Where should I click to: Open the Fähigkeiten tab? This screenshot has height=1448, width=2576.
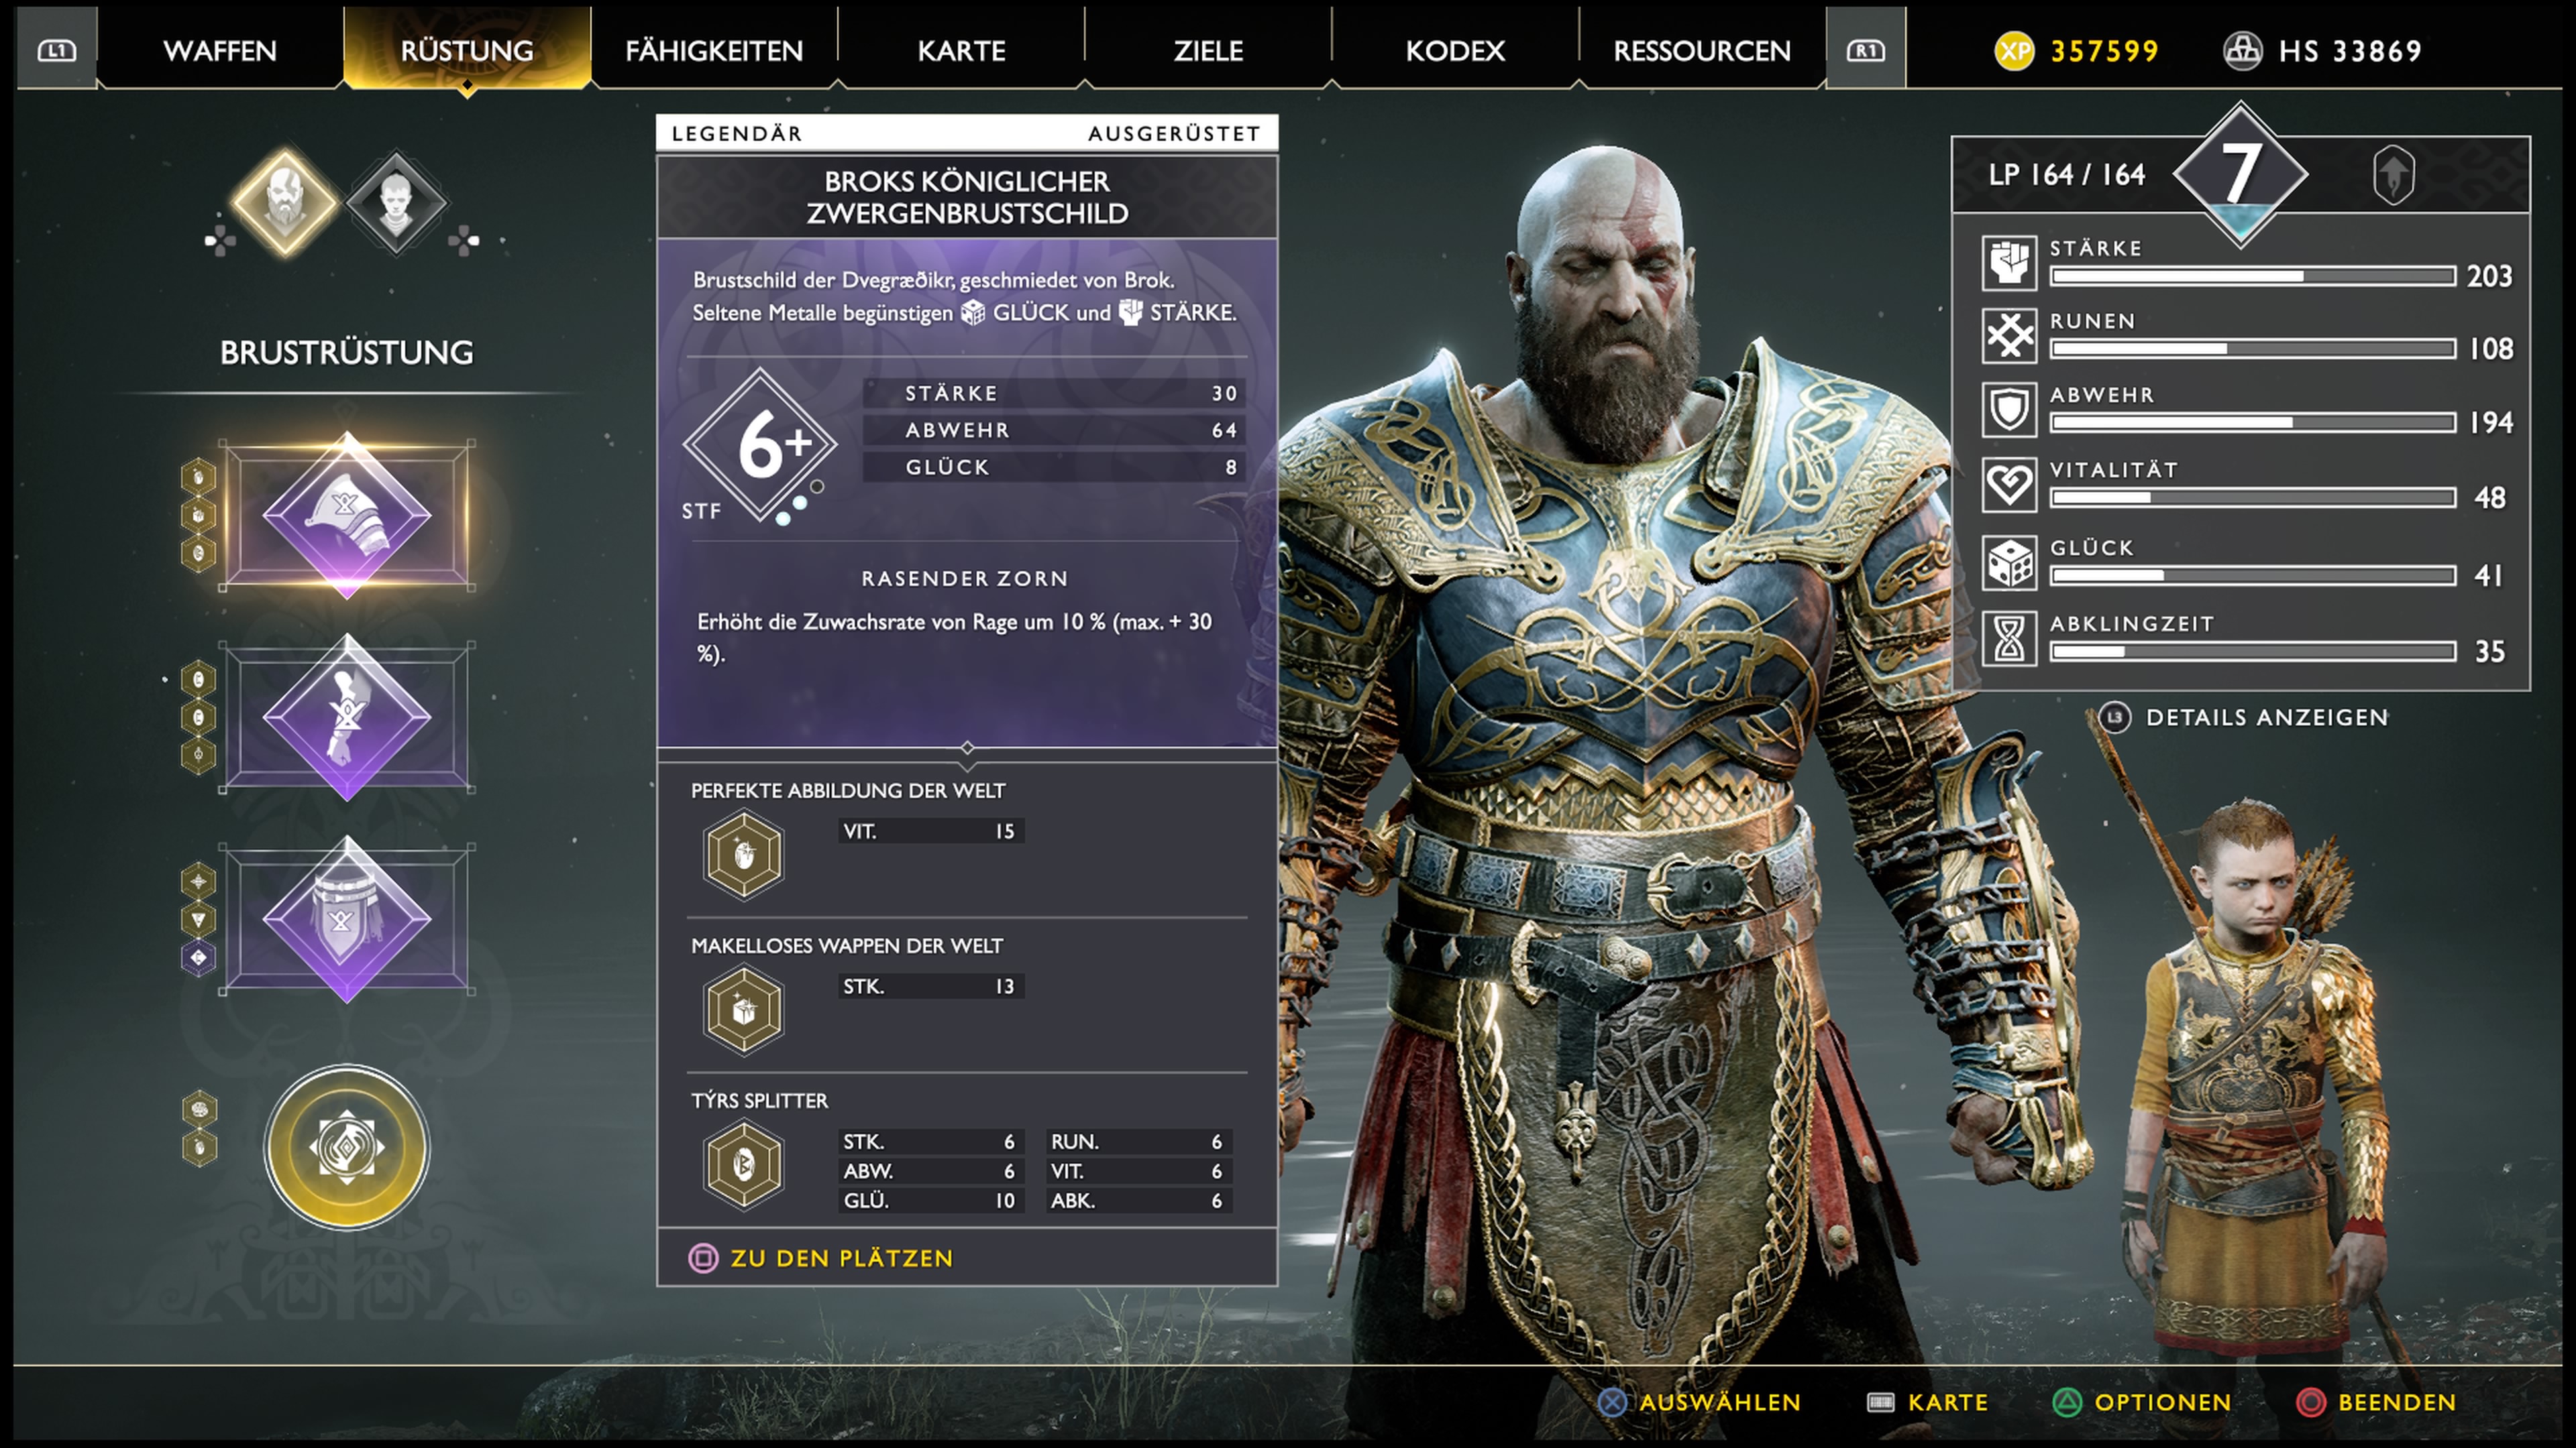point(714,50)
